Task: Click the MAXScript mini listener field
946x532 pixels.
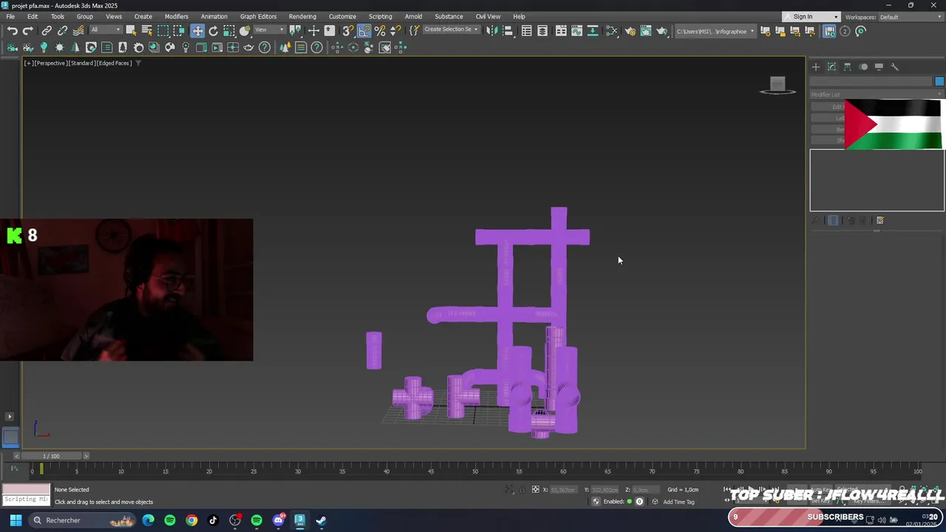Action: (26, 499)
